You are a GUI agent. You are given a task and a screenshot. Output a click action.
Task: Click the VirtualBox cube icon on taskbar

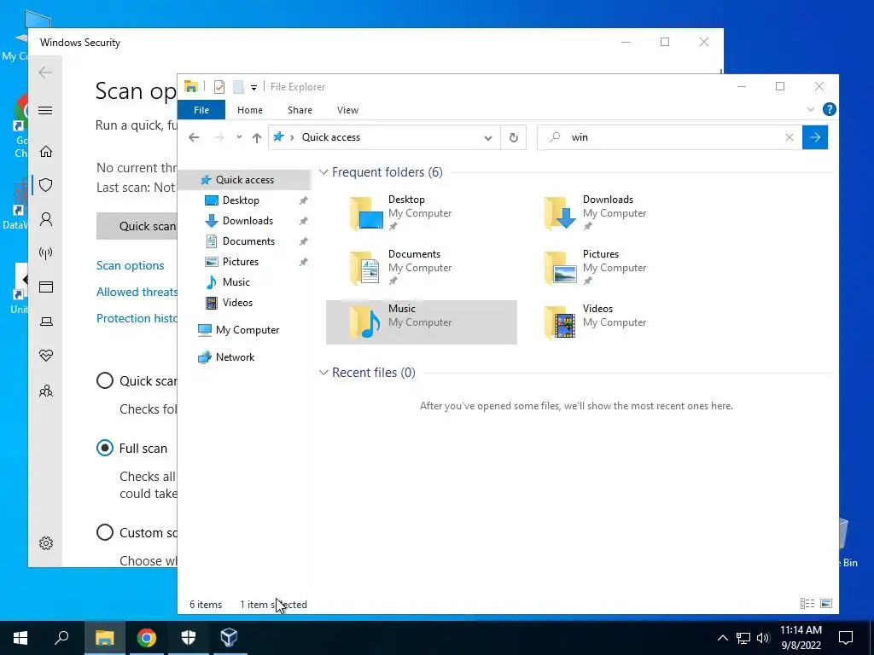tap(229, 638)
